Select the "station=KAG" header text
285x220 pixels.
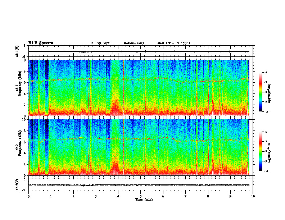(x=134, y=43)
